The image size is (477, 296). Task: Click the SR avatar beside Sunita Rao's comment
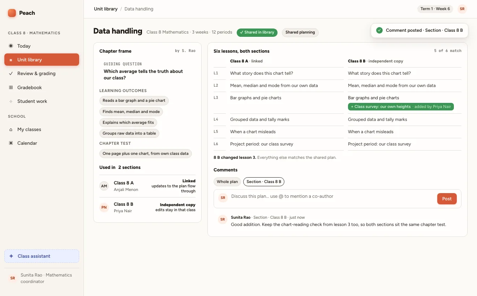pyautogui.click(x=223, y=219)
